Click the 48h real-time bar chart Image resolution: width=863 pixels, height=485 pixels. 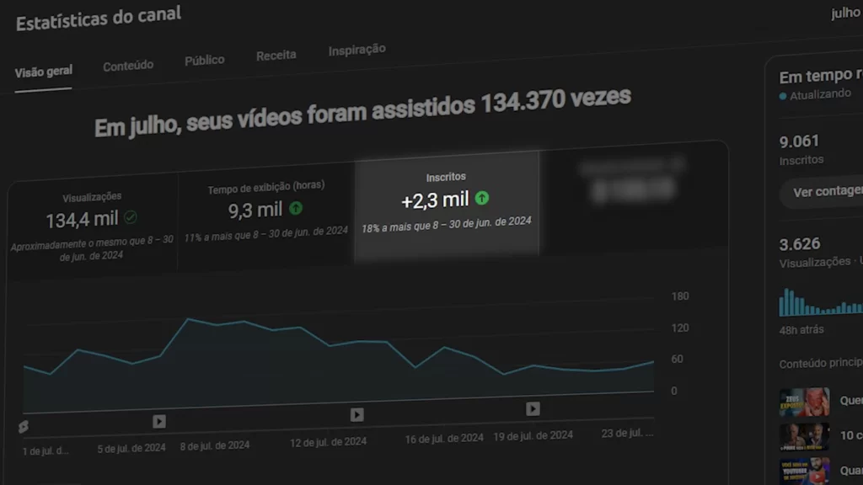821,302
